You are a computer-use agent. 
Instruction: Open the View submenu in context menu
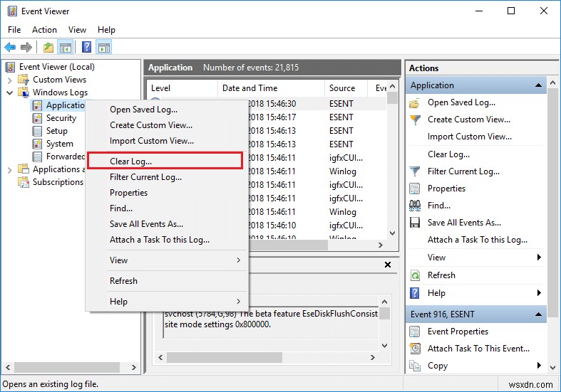click(167, 260)
